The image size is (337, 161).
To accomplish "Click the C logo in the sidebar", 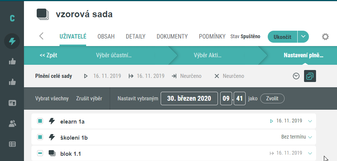I will click(12, 18).
